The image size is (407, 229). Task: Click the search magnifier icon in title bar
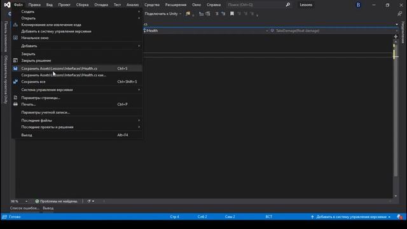point(288,4)
